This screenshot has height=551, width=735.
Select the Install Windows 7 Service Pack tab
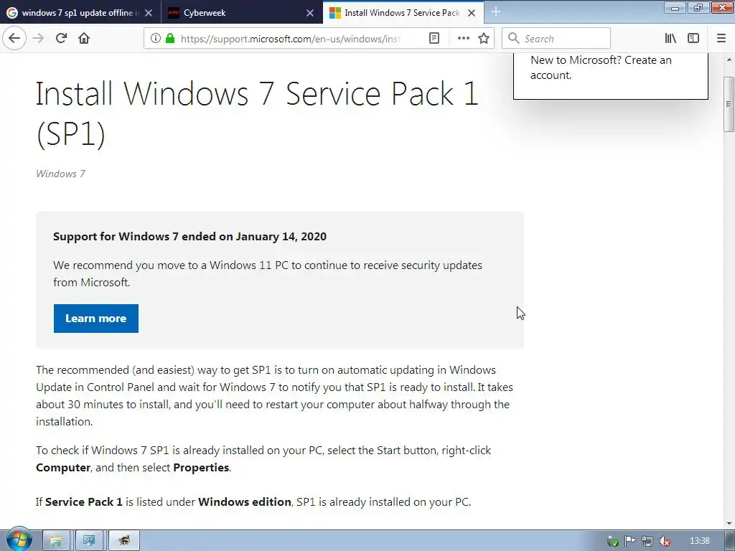click(x=403, y=13)
